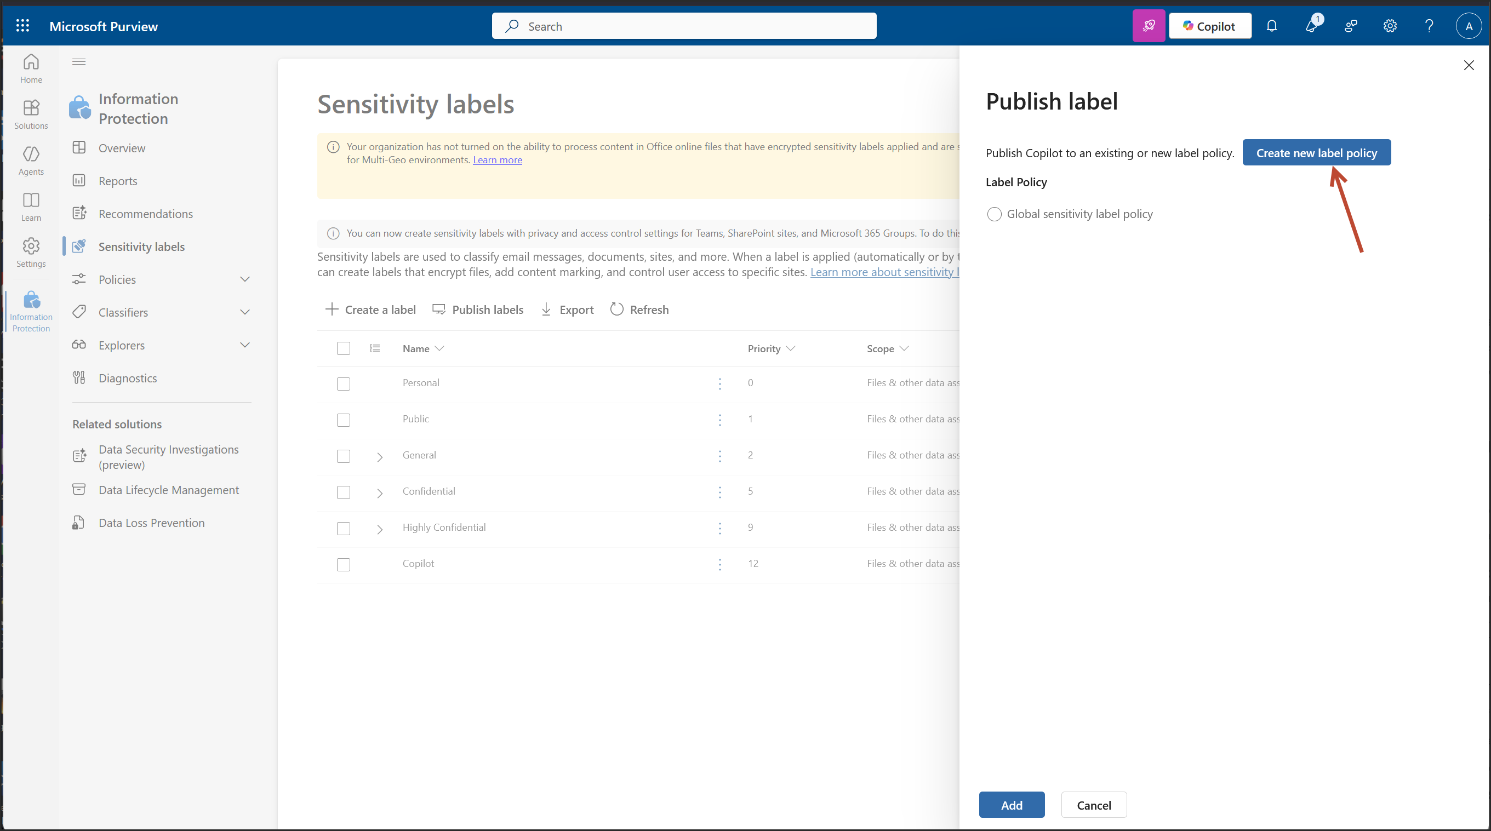Collapse navigation with hamburger icon
This screenshot has width=1491, height=831.
[x=79, y=61]
